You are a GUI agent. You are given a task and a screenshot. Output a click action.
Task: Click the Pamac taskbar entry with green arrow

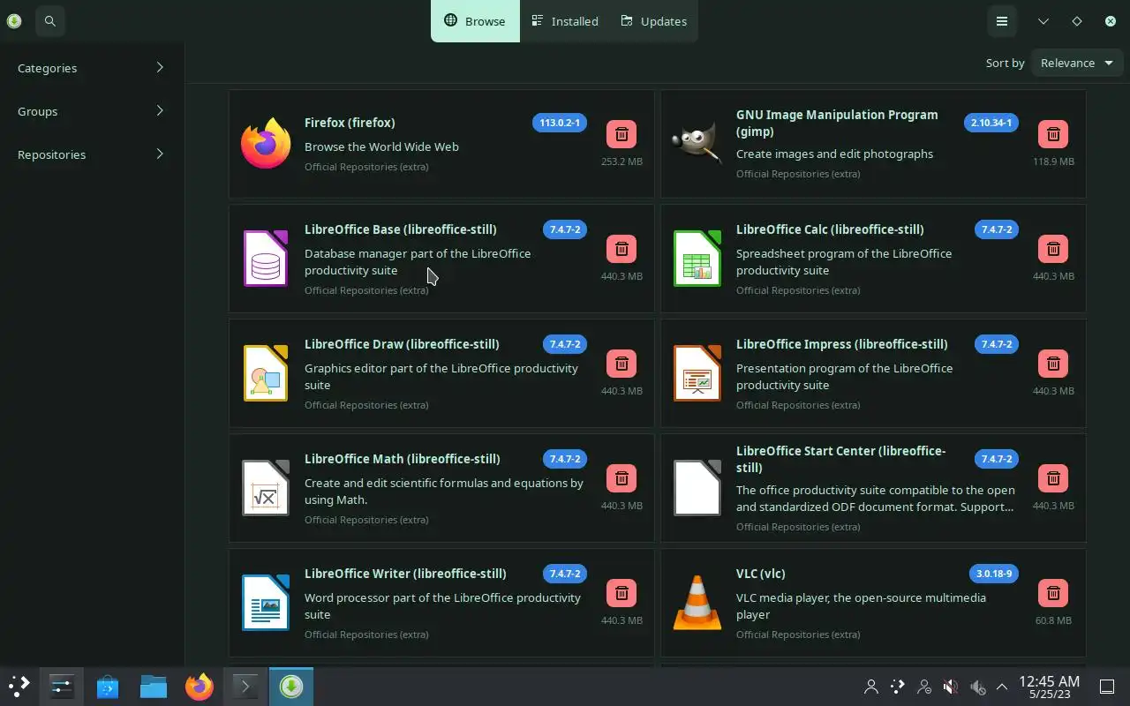tap(291, 686)
